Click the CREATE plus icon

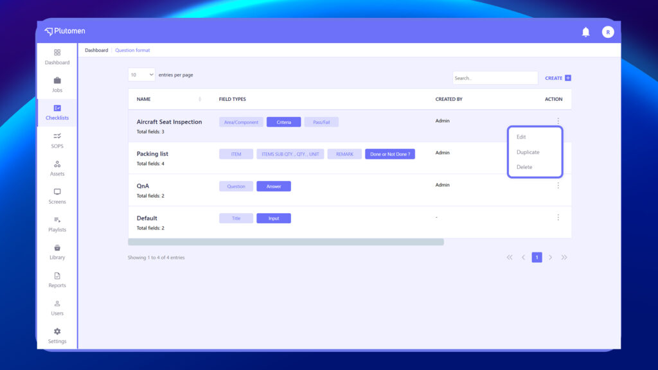click(x=568, y=78)
